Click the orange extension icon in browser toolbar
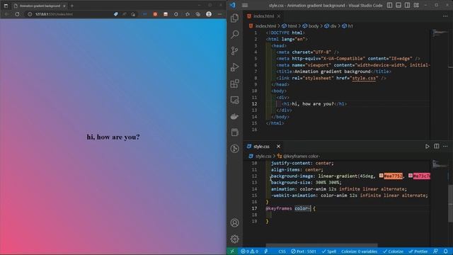Screen dimensions: 453x255 click(155, 14)
